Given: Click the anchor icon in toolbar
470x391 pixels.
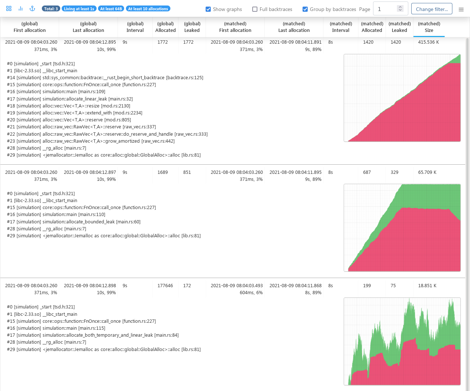Looking at the screenshot, I should point(32,8).
